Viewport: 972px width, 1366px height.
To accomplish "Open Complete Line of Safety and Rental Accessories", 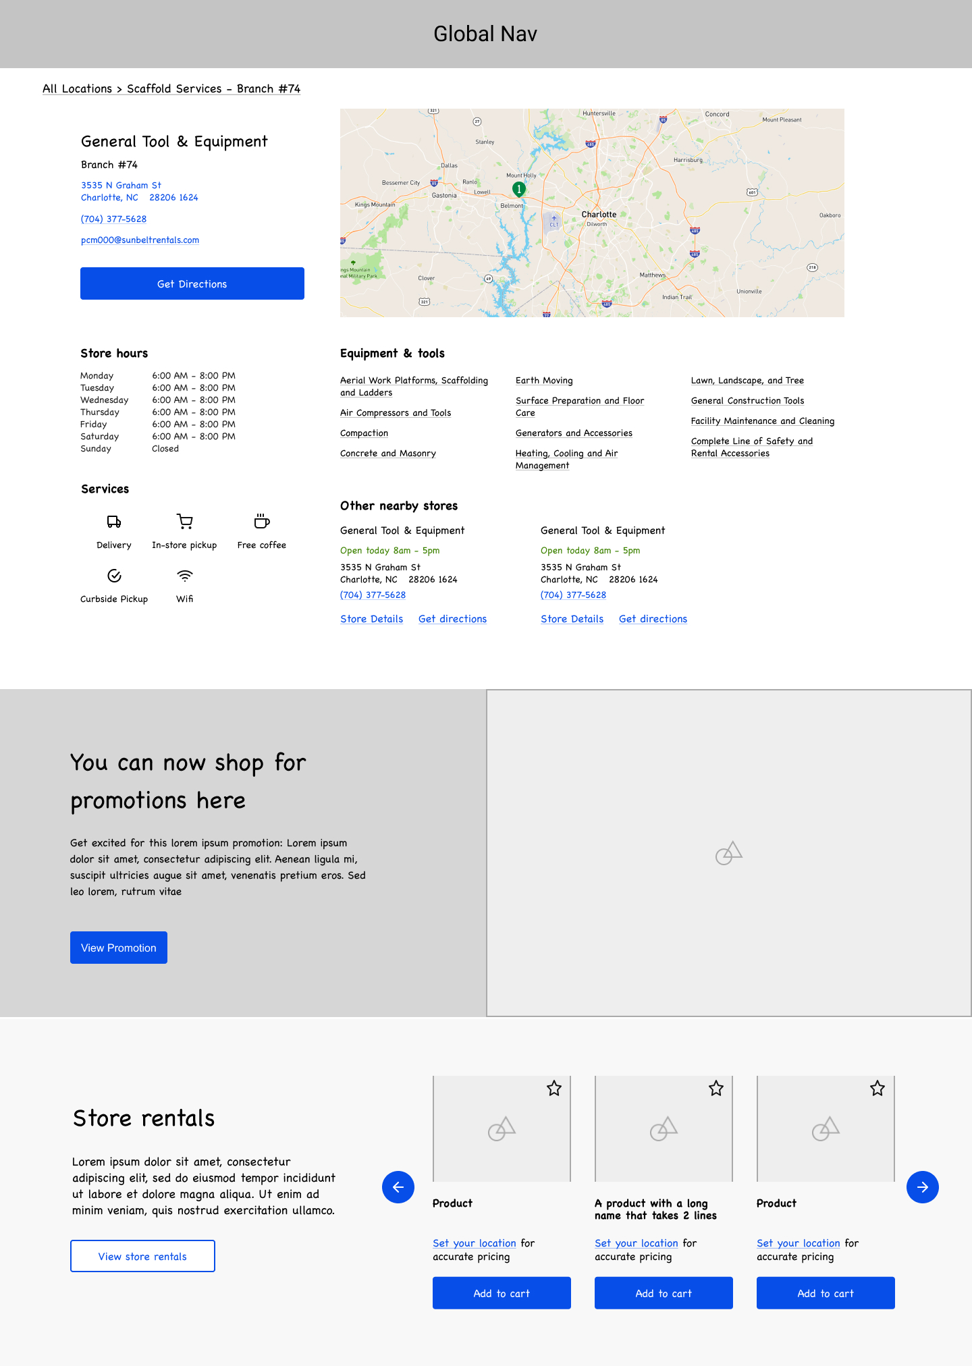I will click(752, 447).
